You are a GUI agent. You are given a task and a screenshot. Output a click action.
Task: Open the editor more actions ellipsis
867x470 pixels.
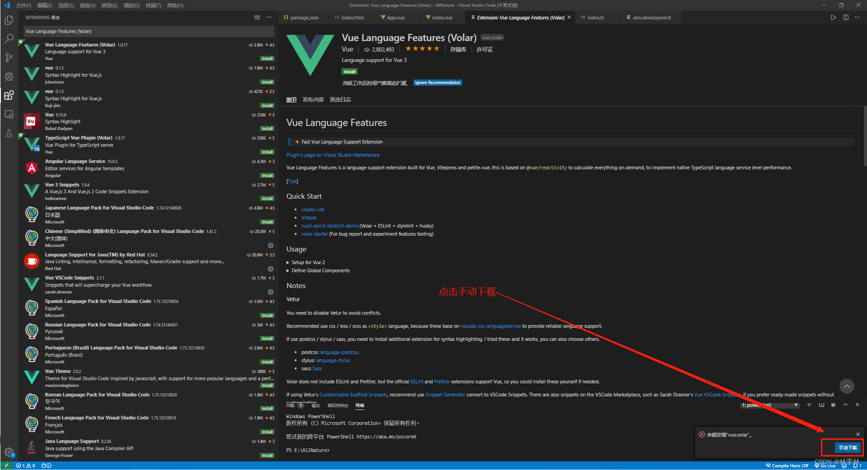[x=858, y=18]
